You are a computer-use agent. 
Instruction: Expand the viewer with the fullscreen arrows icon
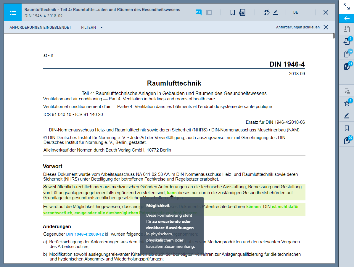[x=347, y=6]
